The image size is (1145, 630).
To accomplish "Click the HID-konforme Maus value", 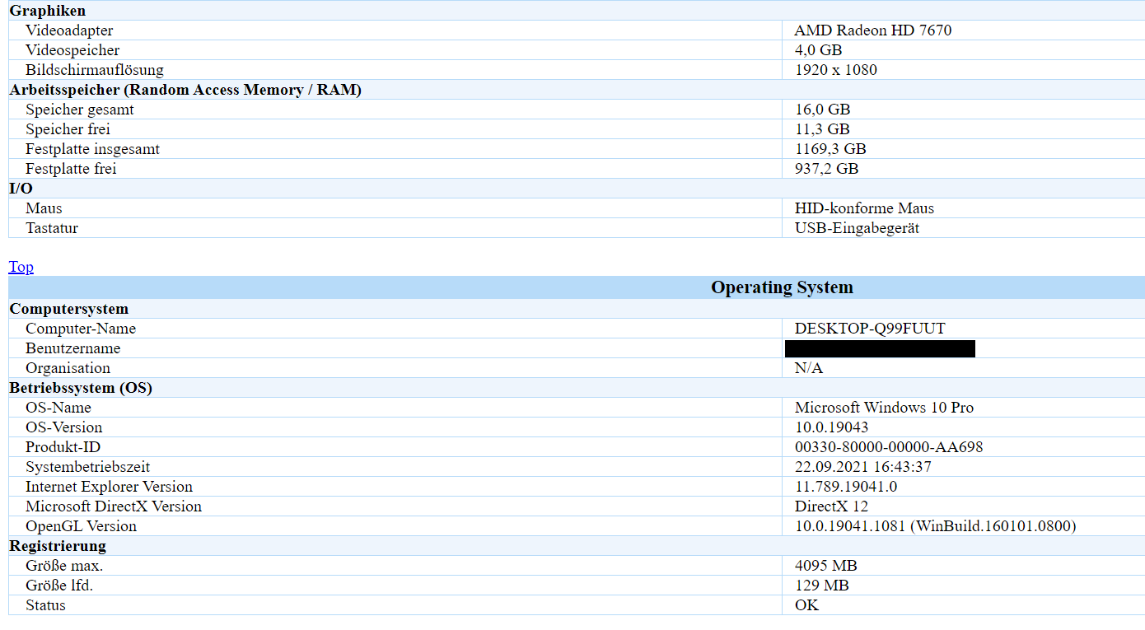I will 864,208.
